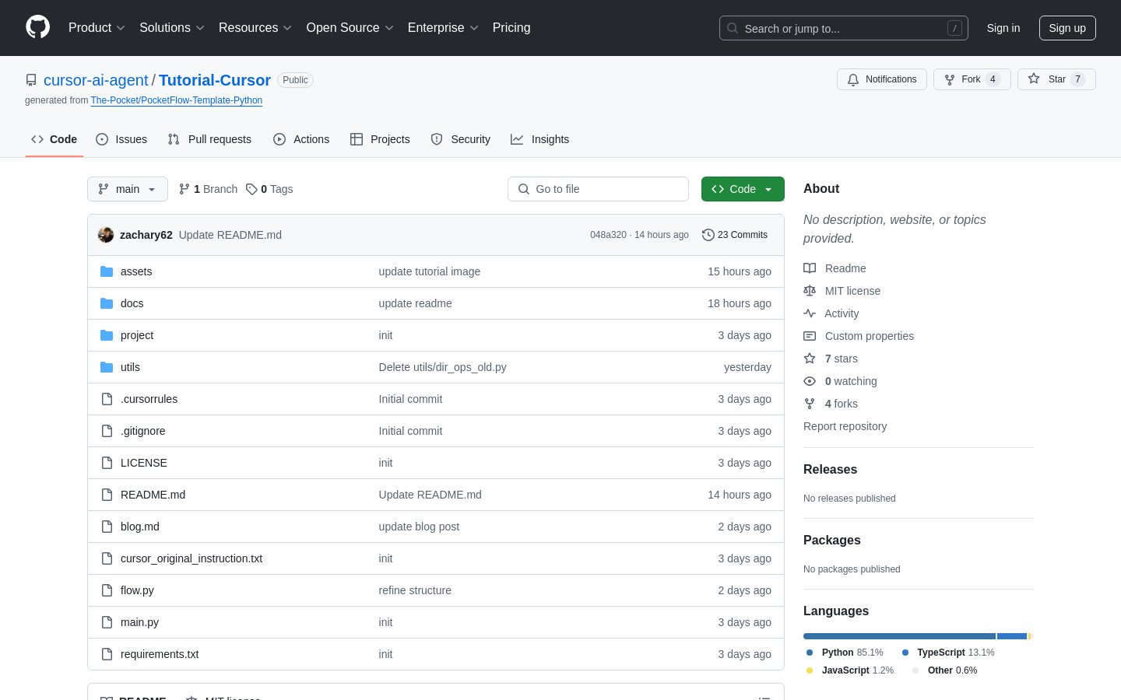The image size is (1121, 700).
Task: Switch to the Pull requests tab
Action: (209, 139)
